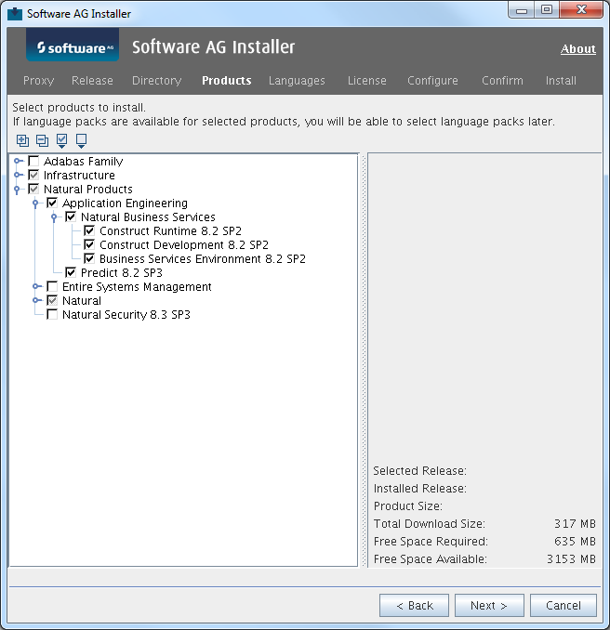The width and height of the screenshot is (610, 630).
Task: Go to the Directory step
Action: [157, 81]
